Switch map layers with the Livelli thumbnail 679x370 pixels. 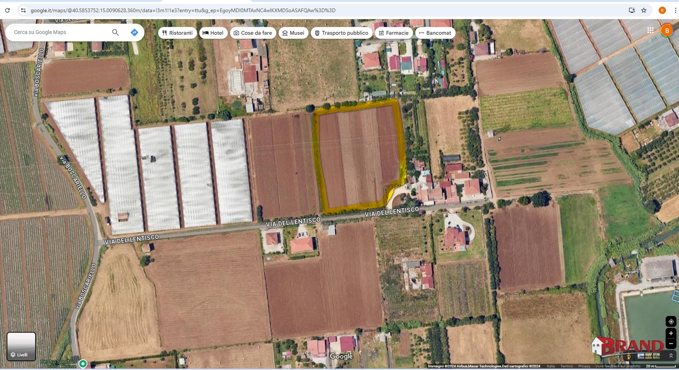21,346
